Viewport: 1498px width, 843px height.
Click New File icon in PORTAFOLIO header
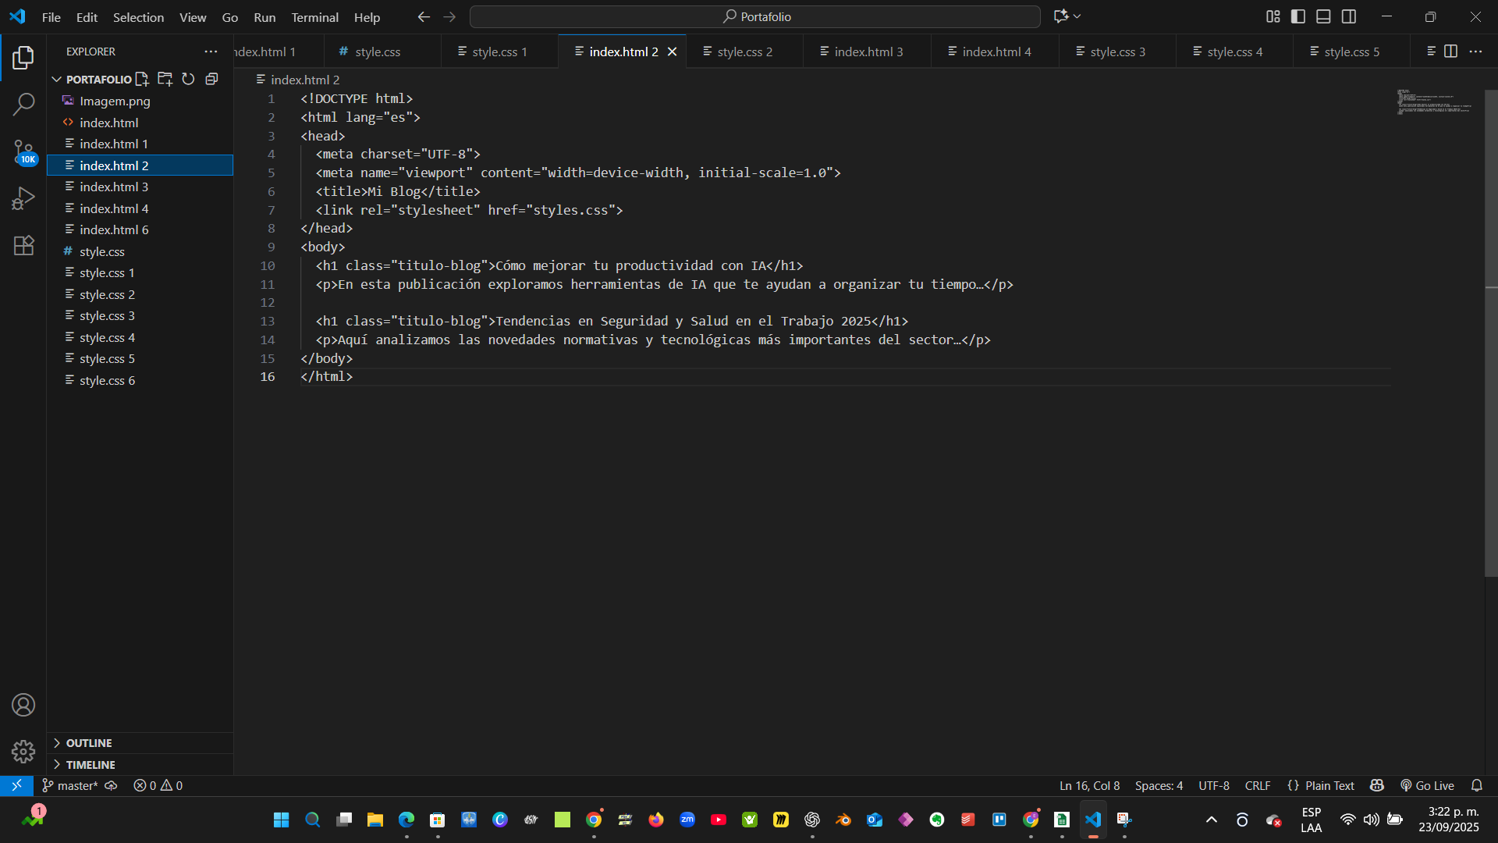142,79
